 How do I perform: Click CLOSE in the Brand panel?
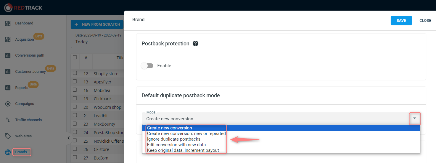(x=425, y=21)
